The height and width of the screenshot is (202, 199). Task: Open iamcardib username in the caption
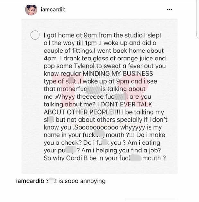pos(30,181)
